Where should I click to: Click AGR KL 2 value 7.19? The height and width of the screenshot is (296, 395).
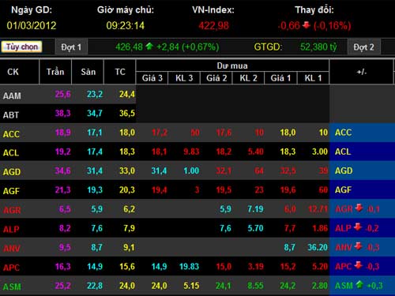[255, 209]
